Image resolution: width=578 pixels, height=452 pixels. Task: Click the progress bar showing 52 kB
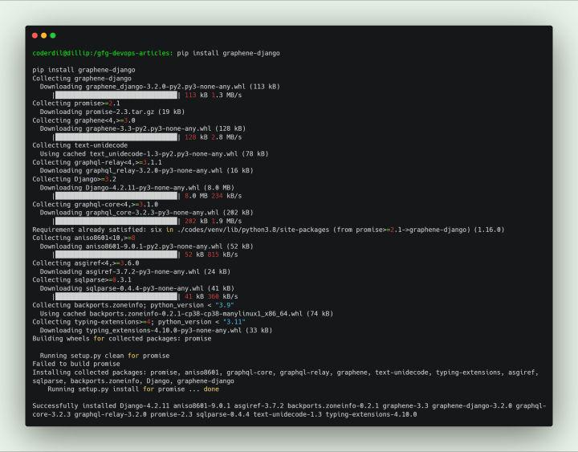tap(116, 255)
